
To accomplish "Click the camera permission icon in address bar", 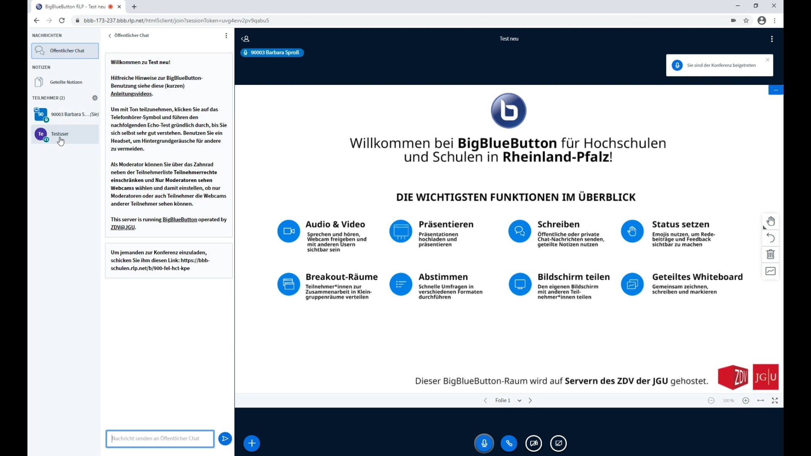I will [x=733, y=20].
